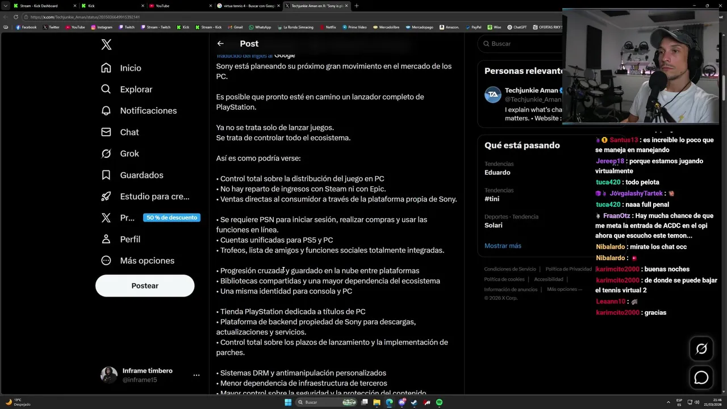
Task: Open File Explorer from taskbar
Action: tap(377, 402)
